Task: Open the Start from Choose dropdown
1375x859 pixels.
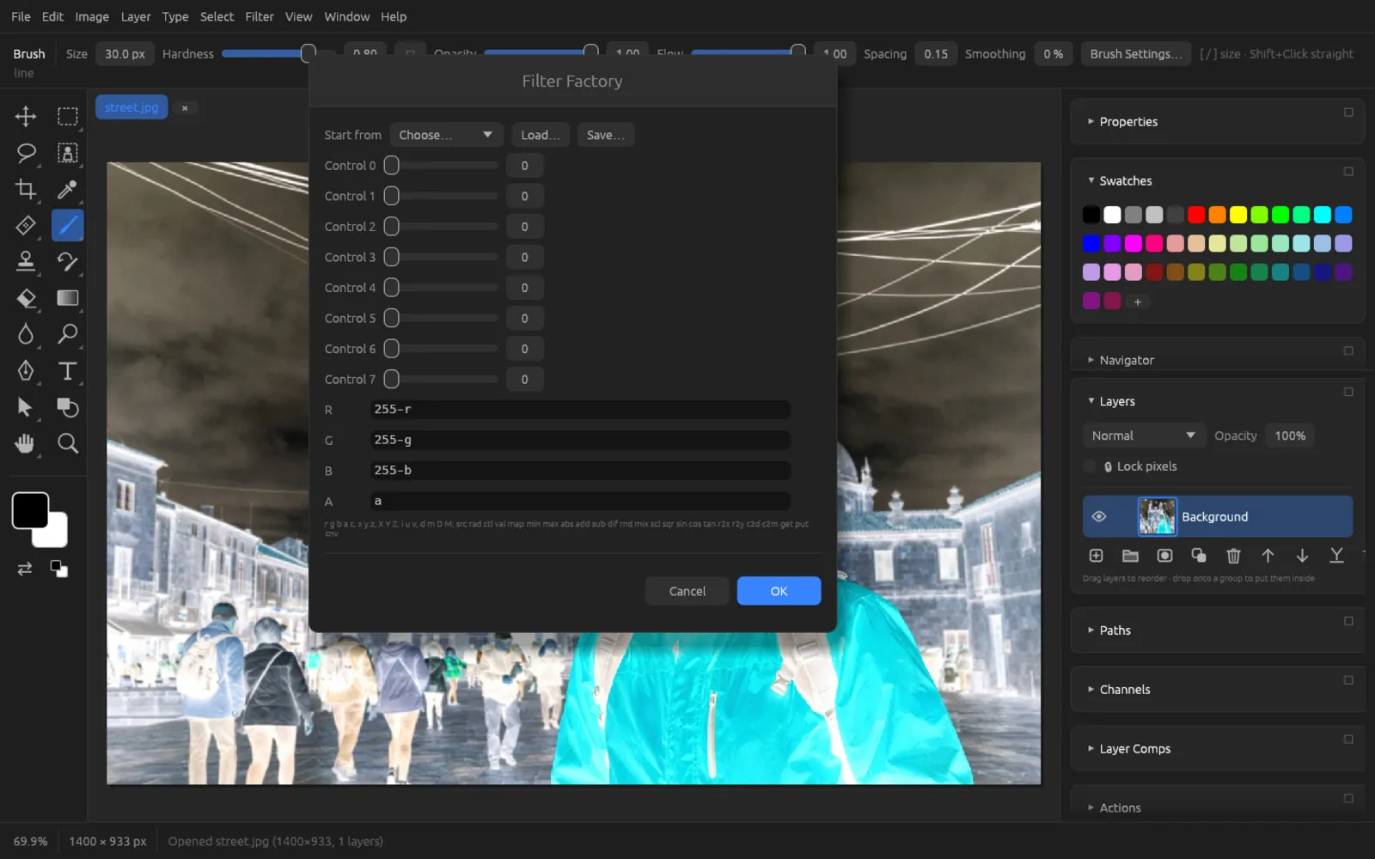Action: (446, 135)
